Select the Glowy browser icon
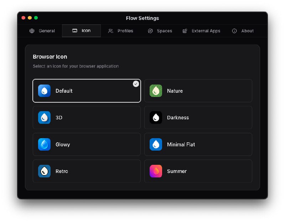 87,144
